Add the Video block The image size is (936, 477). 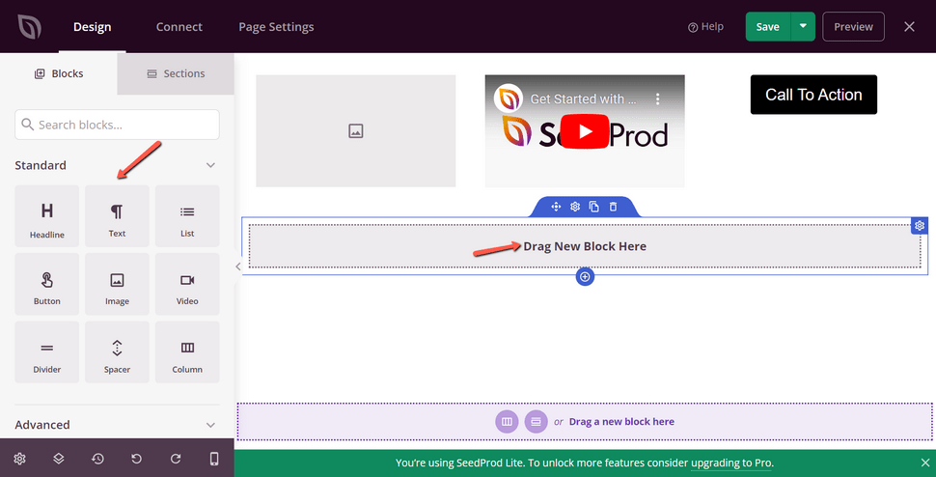(x=187, y=284)
